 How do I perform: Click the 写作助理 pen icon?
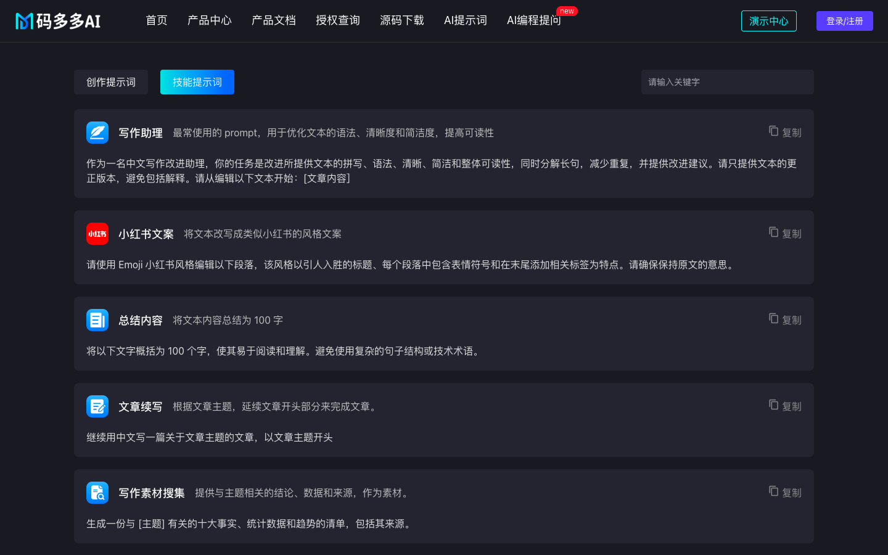97,133
